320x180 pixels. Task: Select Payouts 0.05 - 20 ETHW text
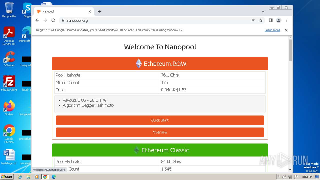85,100
